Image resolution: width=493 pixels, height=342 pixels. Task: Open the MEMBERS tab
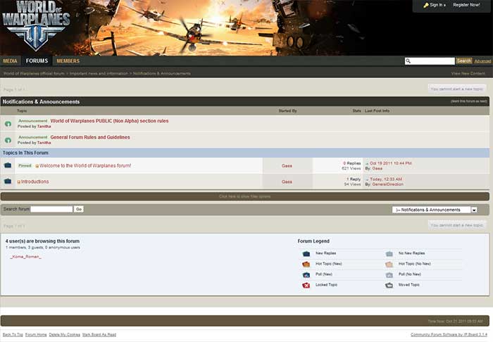(x=68, y=61)
